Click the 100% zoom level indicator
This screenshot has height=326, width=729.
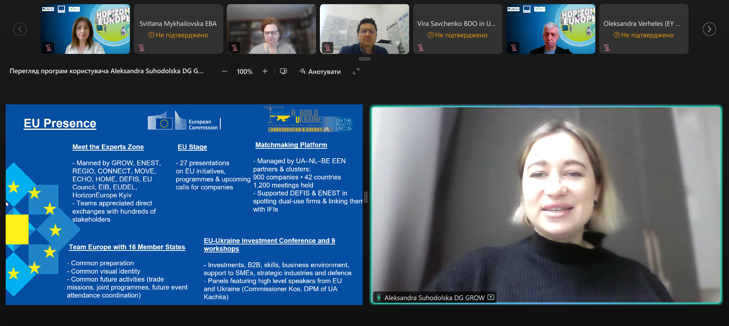245,71
